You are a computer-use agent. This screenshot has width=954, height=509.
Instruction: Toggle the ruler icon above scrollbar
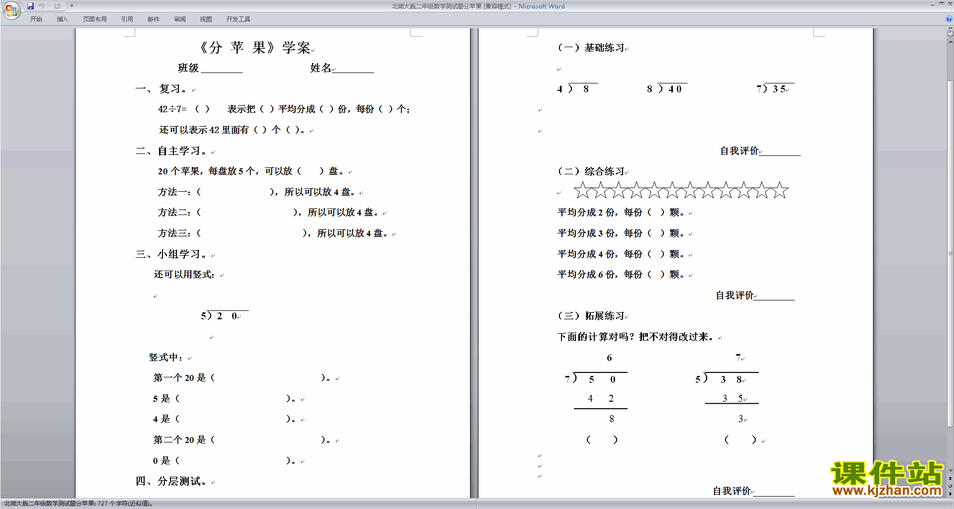pyautogui.click(x=950, y=34)
